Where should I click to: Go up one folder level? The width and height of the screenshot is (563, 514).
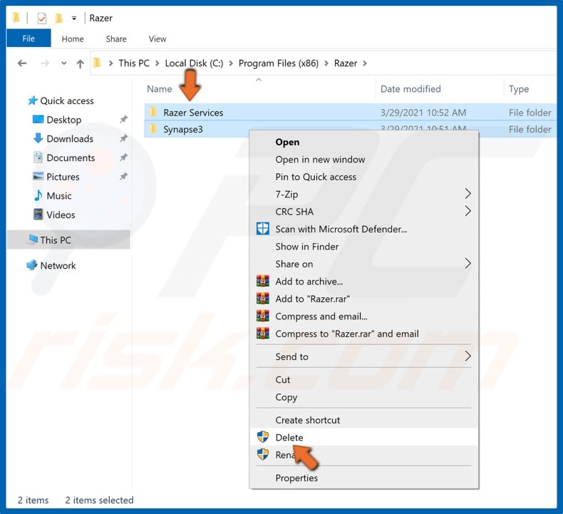[x=80, y=63]
